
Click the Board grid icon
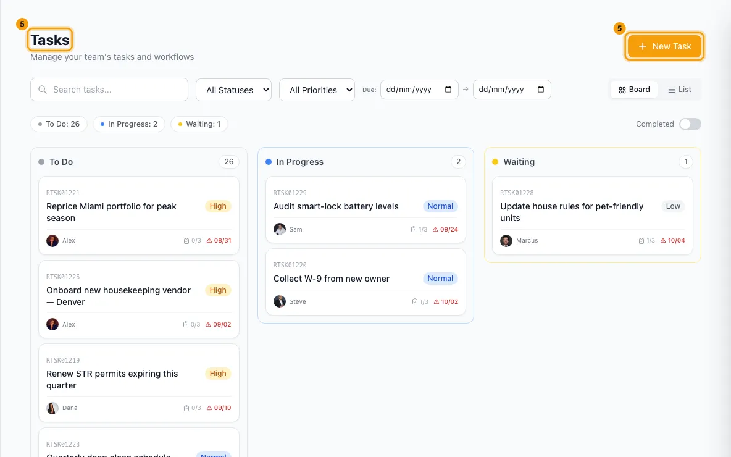pos(622,90)
